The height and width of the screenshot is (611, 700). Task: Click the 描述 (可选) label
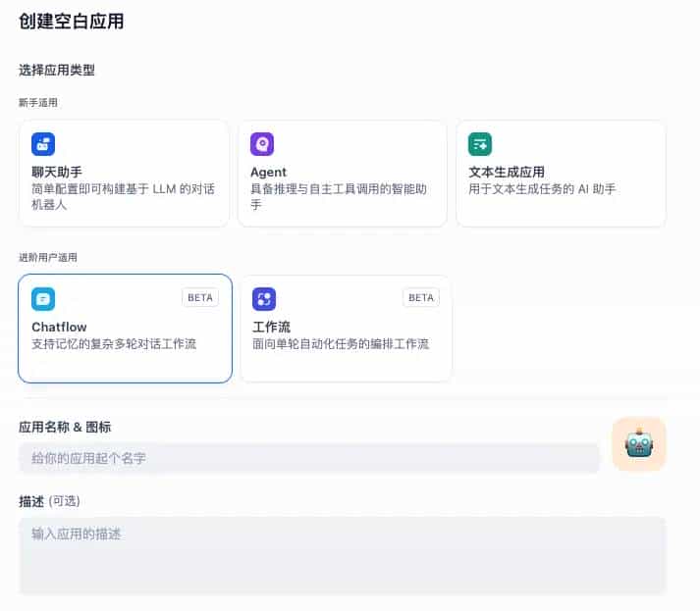tap(49, 501)
